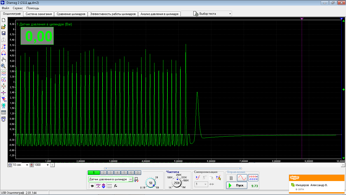Open the fx function icon

116,186
